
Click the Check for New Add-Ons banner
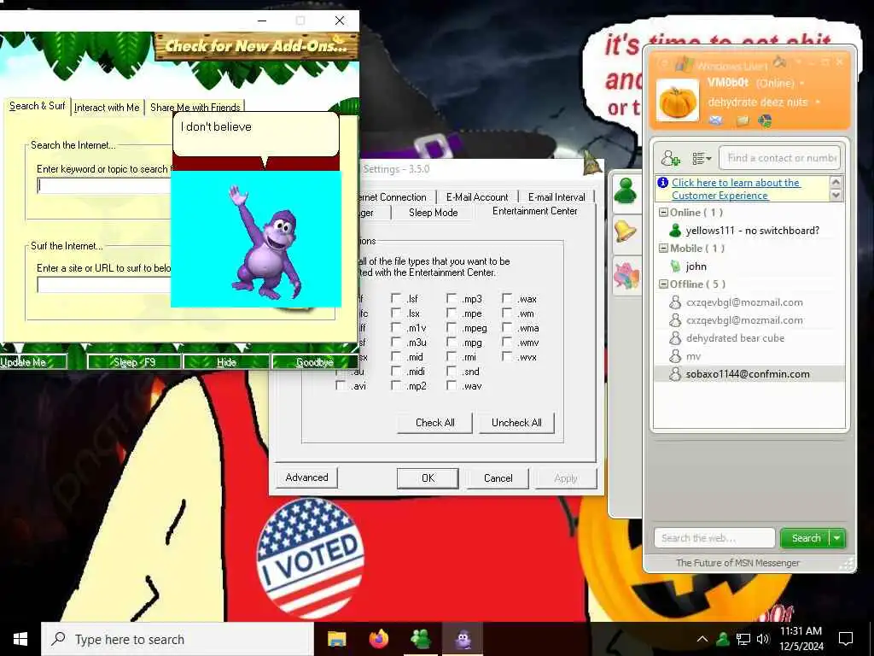[256, 46]
